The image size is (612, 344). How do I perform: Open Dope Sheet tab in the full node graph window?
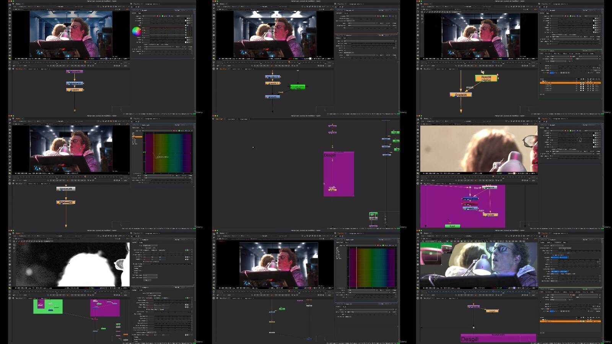[x=244, y=119]
